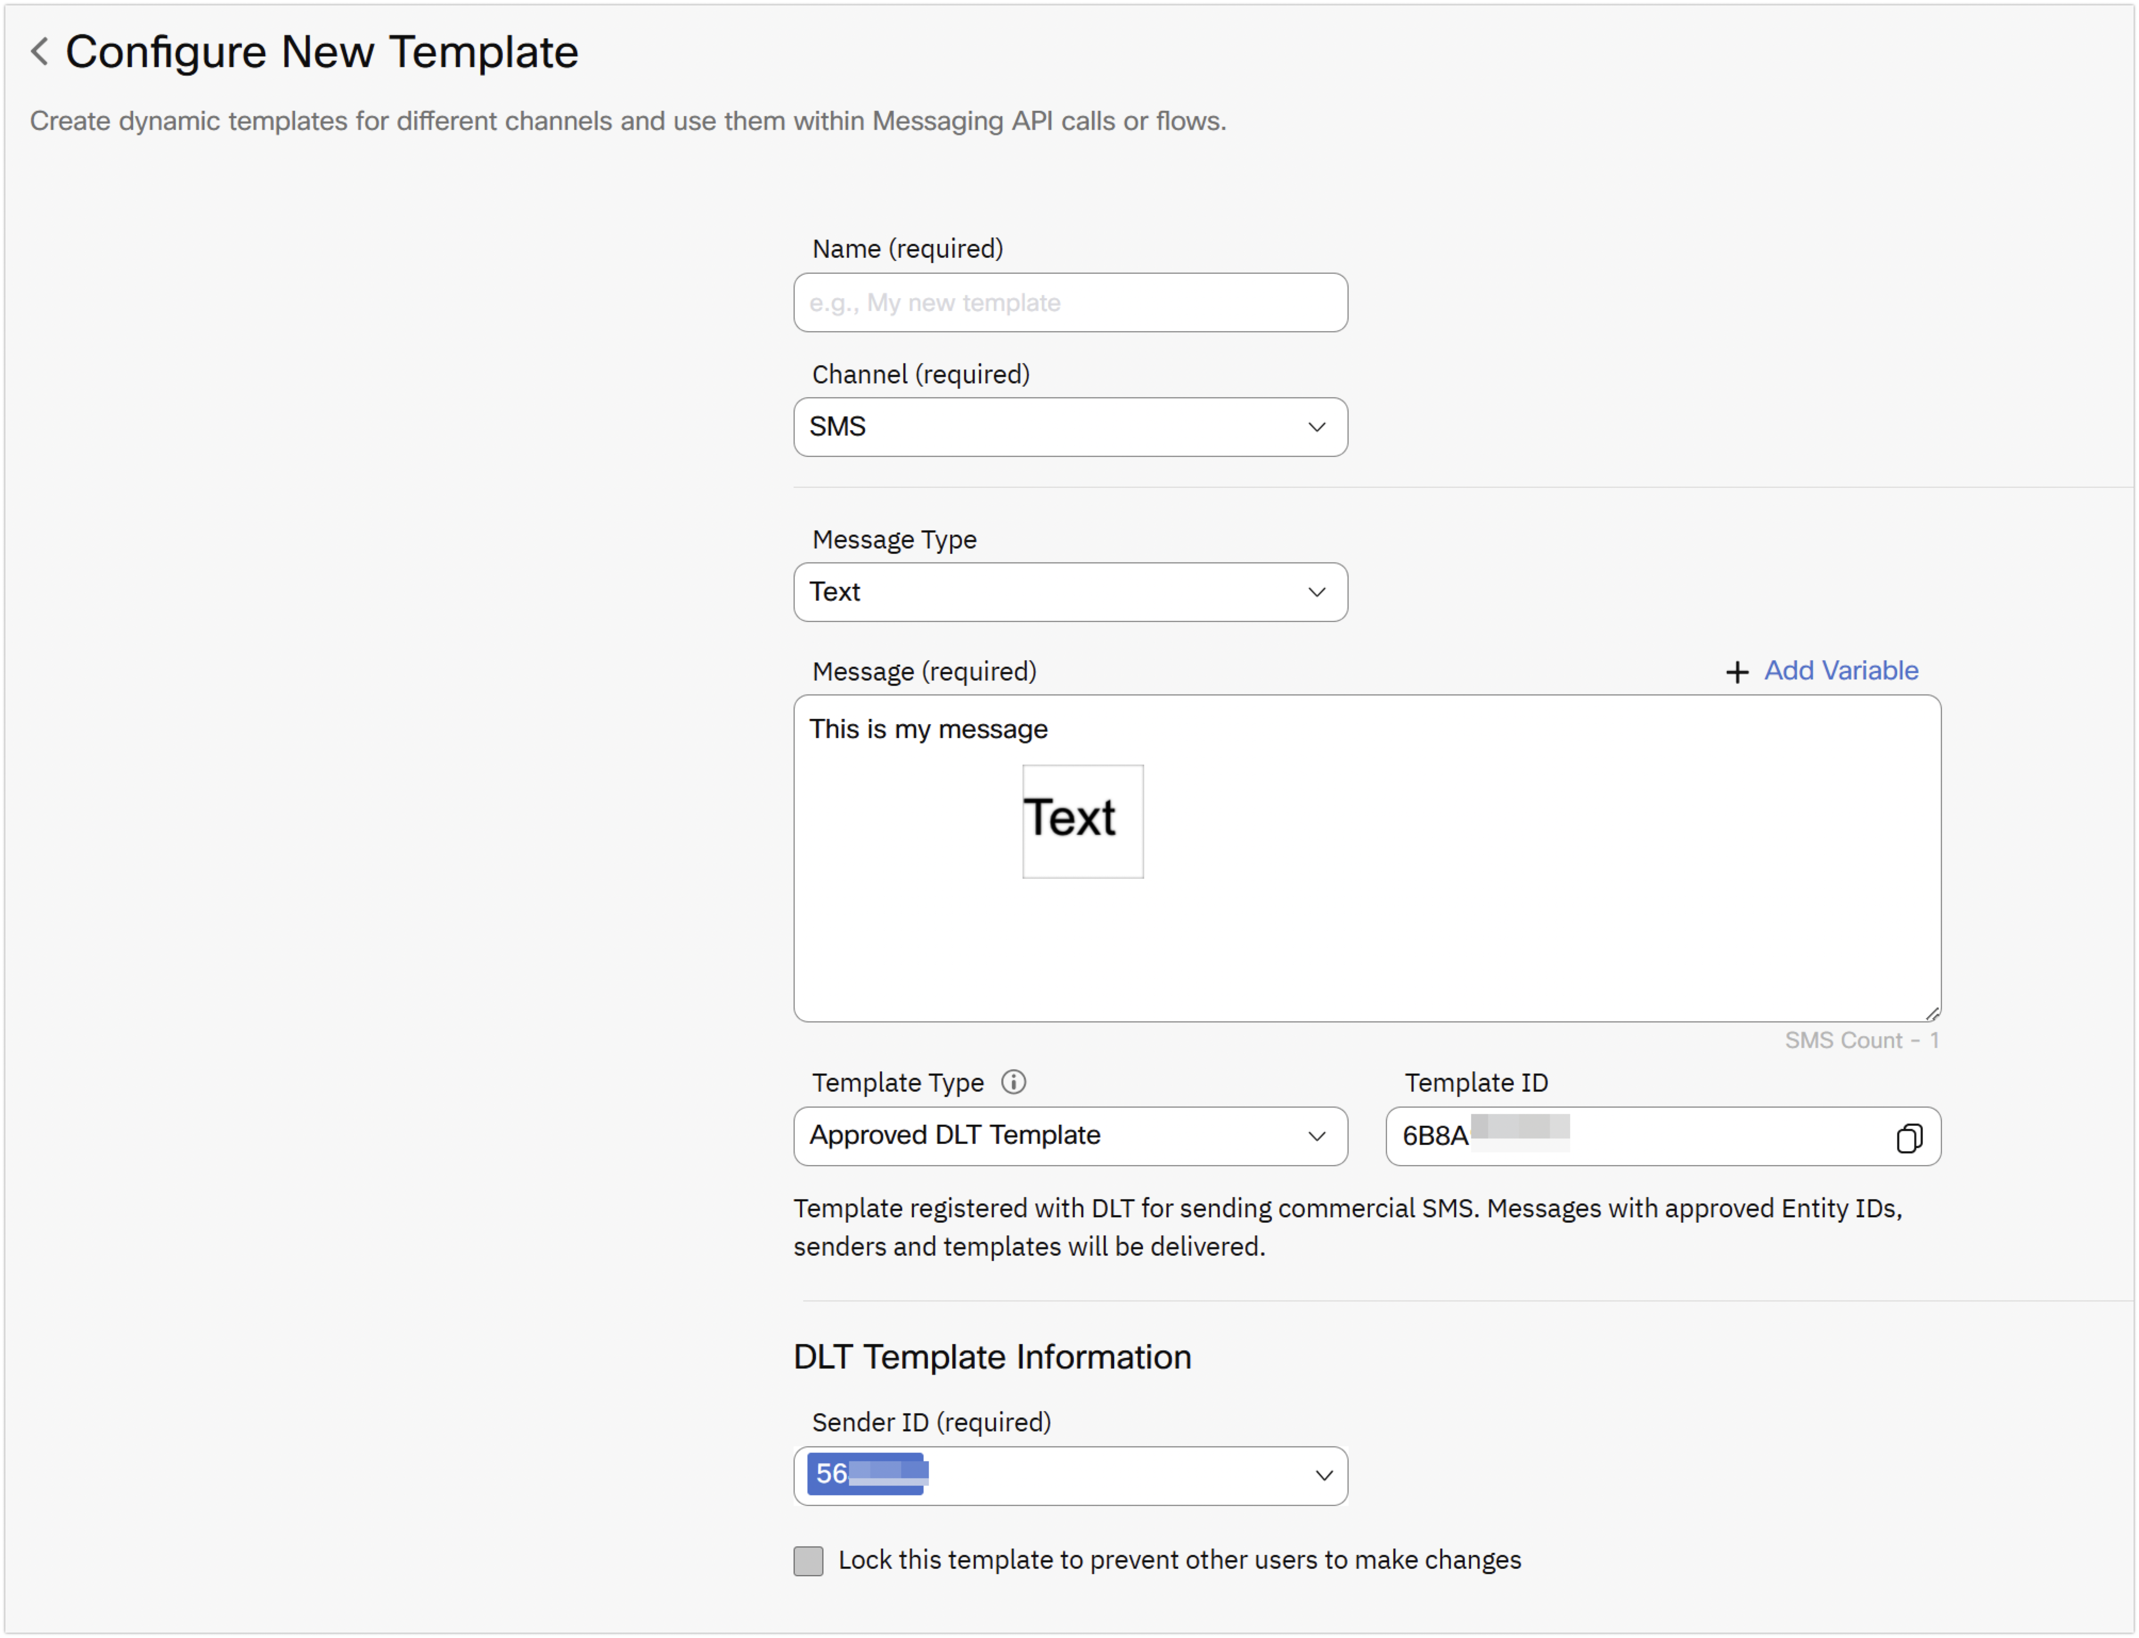This screenshot has height=1638, width=2139.
Task: Click the Template ID text field
Action: tap(1609, 1136)
